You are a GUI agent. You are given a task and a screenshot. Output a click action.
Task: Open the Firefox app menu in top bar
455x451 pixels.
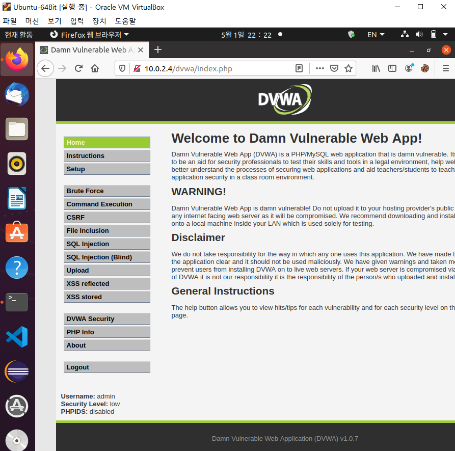(89, 35)
